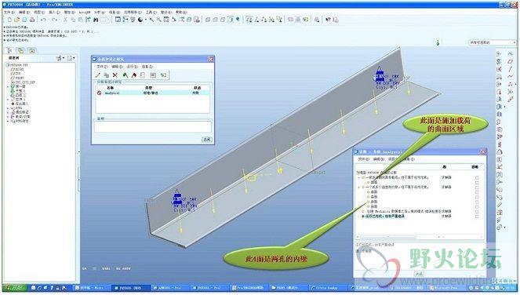Click the printer icon in main toolbar
The height and width of the screenshot is (295, 520).
pyautogui.click(x=31, y=20)
